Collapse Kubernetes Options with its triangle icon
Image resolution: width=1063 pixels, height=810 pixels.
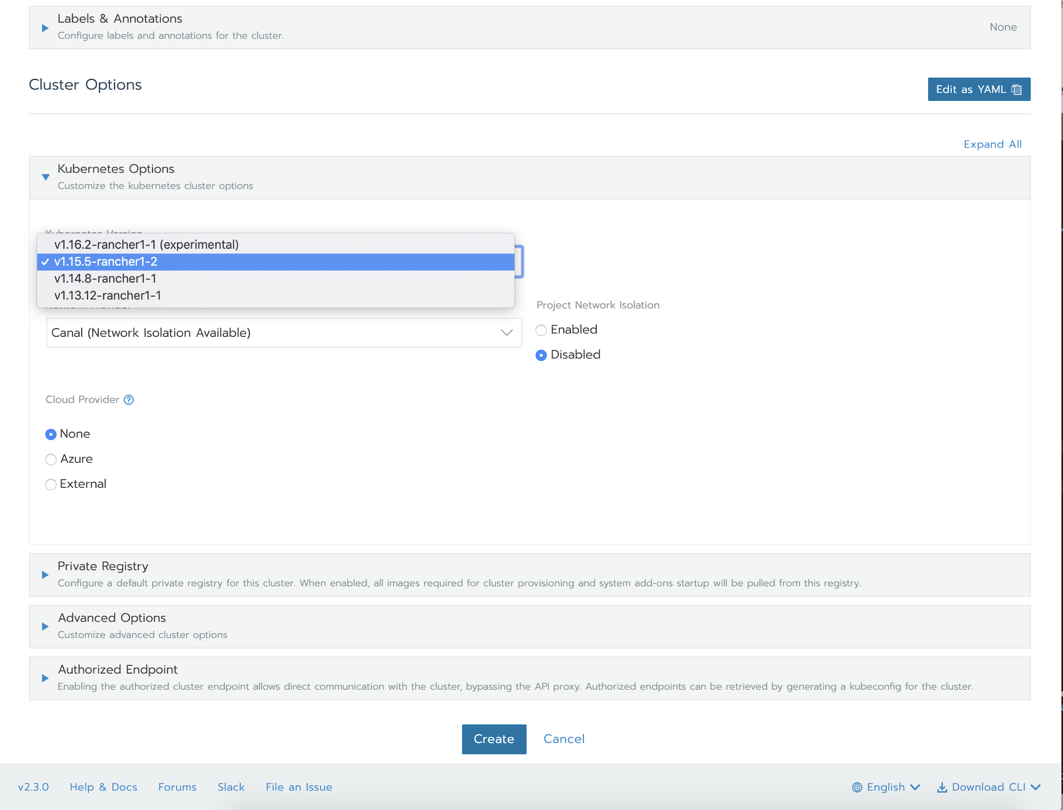tap(45, 177)
